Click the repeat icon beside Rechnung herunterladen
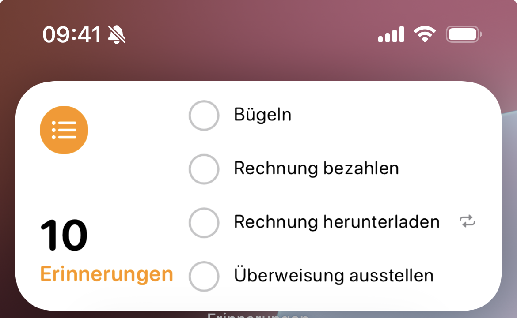This screenshot has height=318, width=517. 468,221
